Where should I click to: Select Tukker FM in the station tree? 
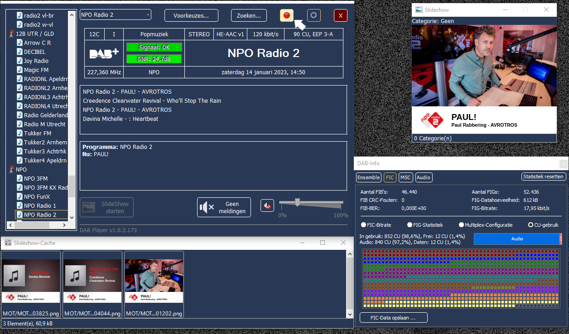[x=37, y=134]
